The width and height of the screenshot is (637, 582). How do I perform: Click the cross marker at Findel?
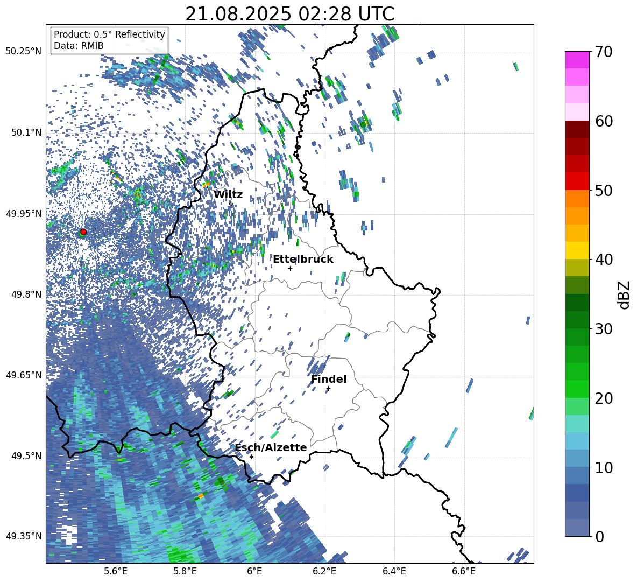[x=328, y=389]
